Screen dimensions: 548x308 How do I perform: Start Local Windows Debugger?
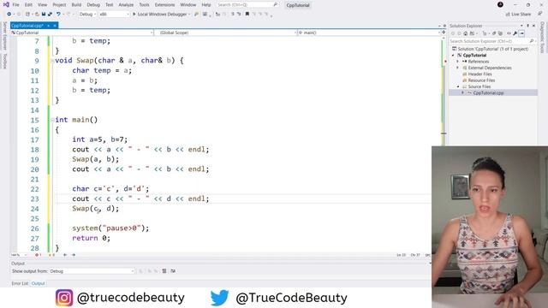pos(159,15)
